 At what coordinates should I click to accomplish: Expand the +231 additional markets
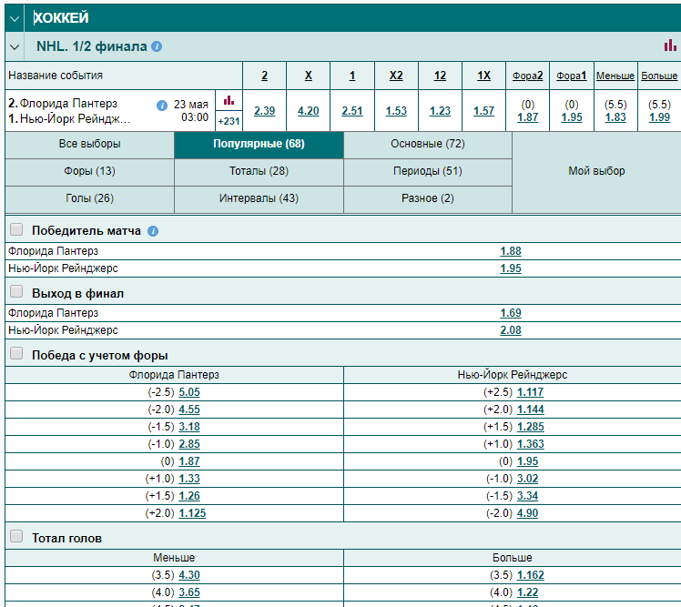click(229, 121)
